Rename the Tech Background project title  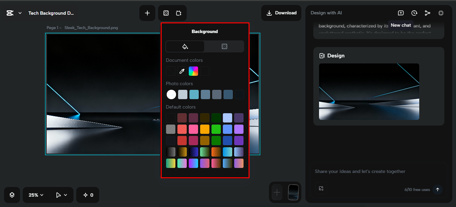click(51, 13)
